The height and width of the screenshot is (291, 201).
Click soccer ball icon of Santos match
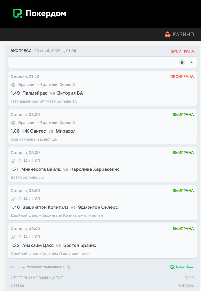13,123
